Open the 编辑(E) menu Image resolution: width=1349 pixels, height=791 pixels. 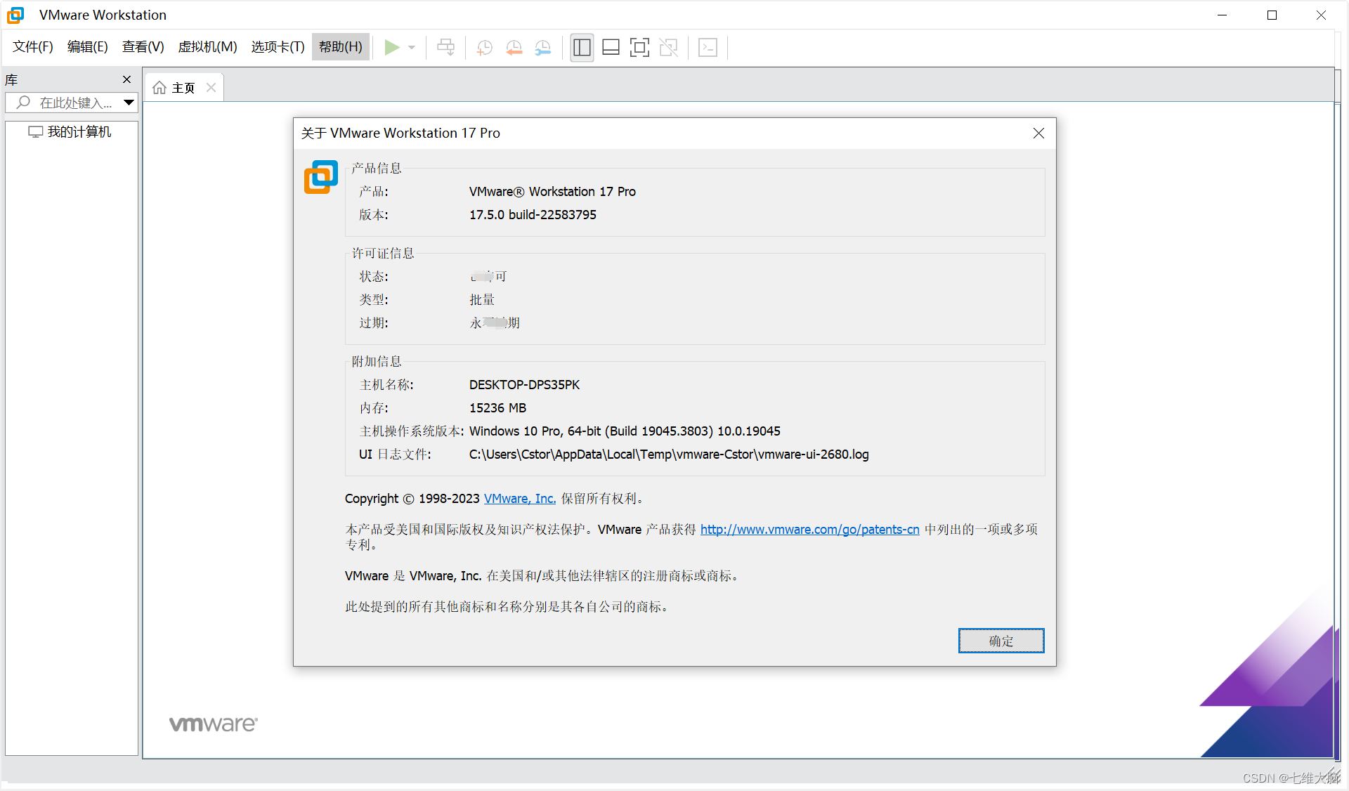click(x=88, y=47)
